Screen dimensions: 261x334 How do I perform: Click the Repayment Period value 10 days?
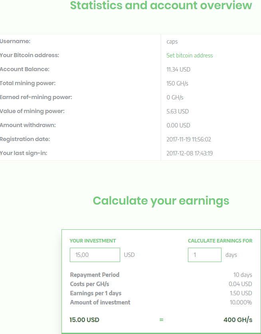click(243, 275)
